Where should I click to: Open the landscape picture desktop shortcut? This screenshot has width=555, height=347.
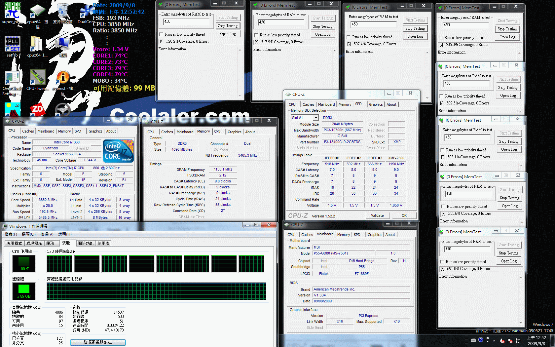(13, 109)
